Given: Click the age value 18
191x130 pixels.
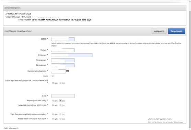Looking at the screenshot, I should [x=52, y=76].
